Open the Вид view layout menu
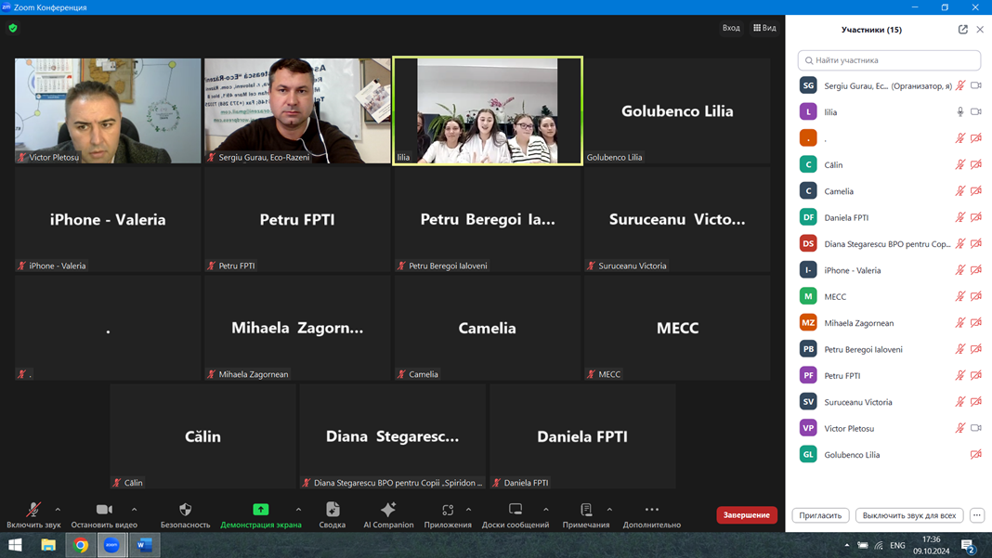Image resolution: width=992 pixels, height=558 pixels. pos(764,28)
